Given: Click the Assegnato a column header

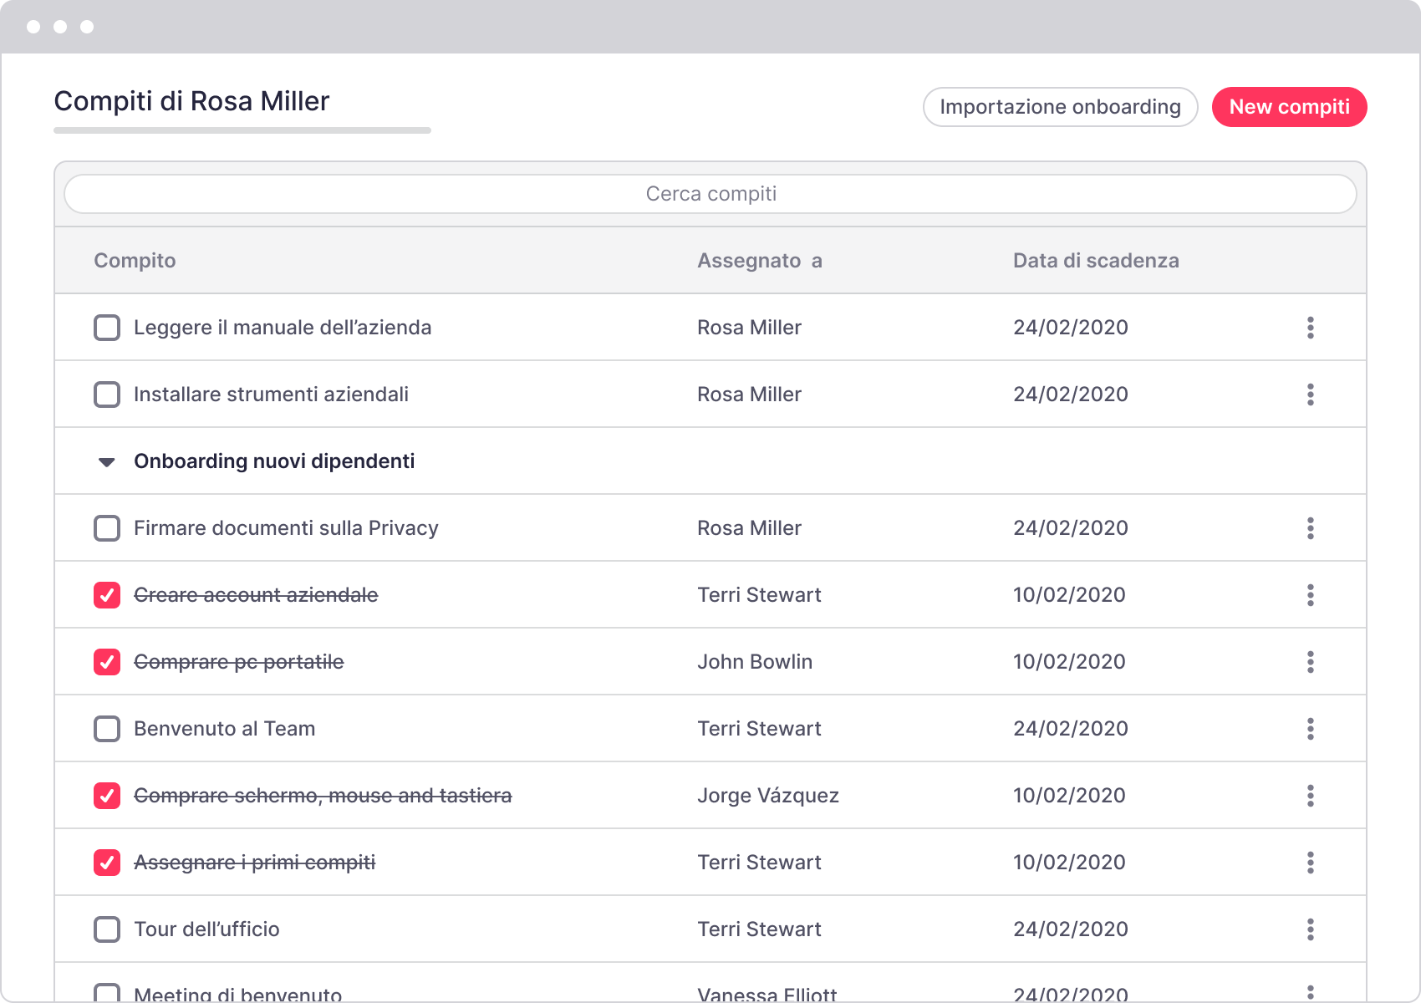Looking at the screenshot, I should [x=760, y=261].
